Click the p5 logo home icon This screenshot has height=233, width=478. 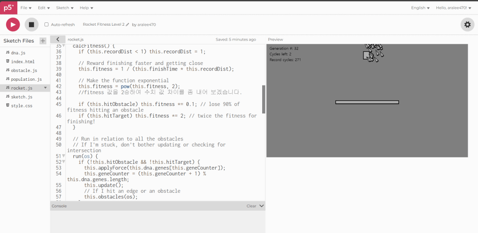(8, 7)
